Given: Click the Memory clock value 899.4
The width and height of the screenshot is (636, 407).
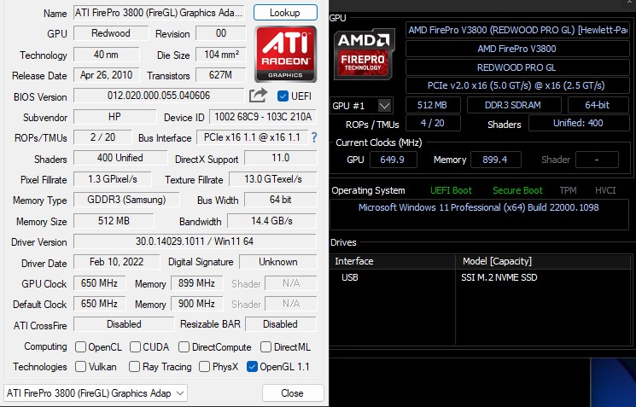Looking at the screenshot, I should click(495, 160).
